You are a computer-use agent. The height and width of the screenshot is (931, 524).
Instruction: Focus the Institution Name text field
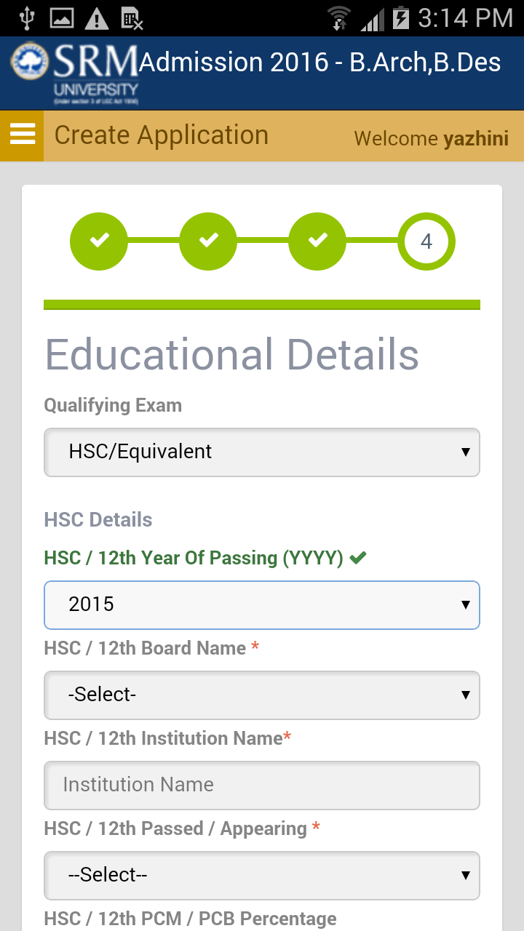[x=262, y=785]
